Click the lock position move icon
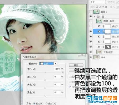The height and width of the screenshot is (105, 119). point(103,7)
